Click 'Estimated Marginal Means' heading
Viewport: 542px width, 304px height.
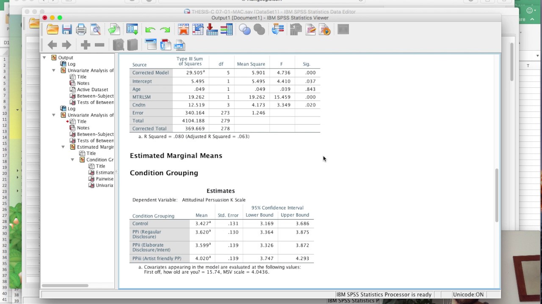click(176, 156)
